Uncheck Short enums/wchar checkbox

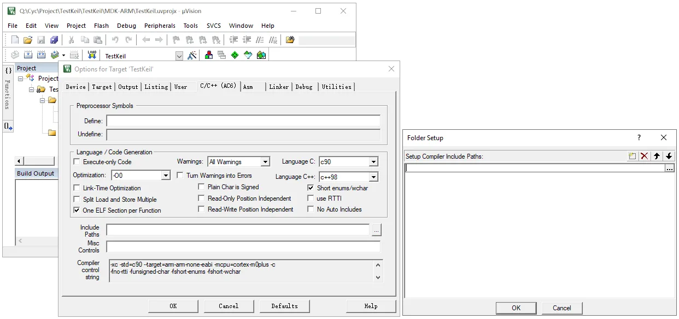(x=311, y=188)
